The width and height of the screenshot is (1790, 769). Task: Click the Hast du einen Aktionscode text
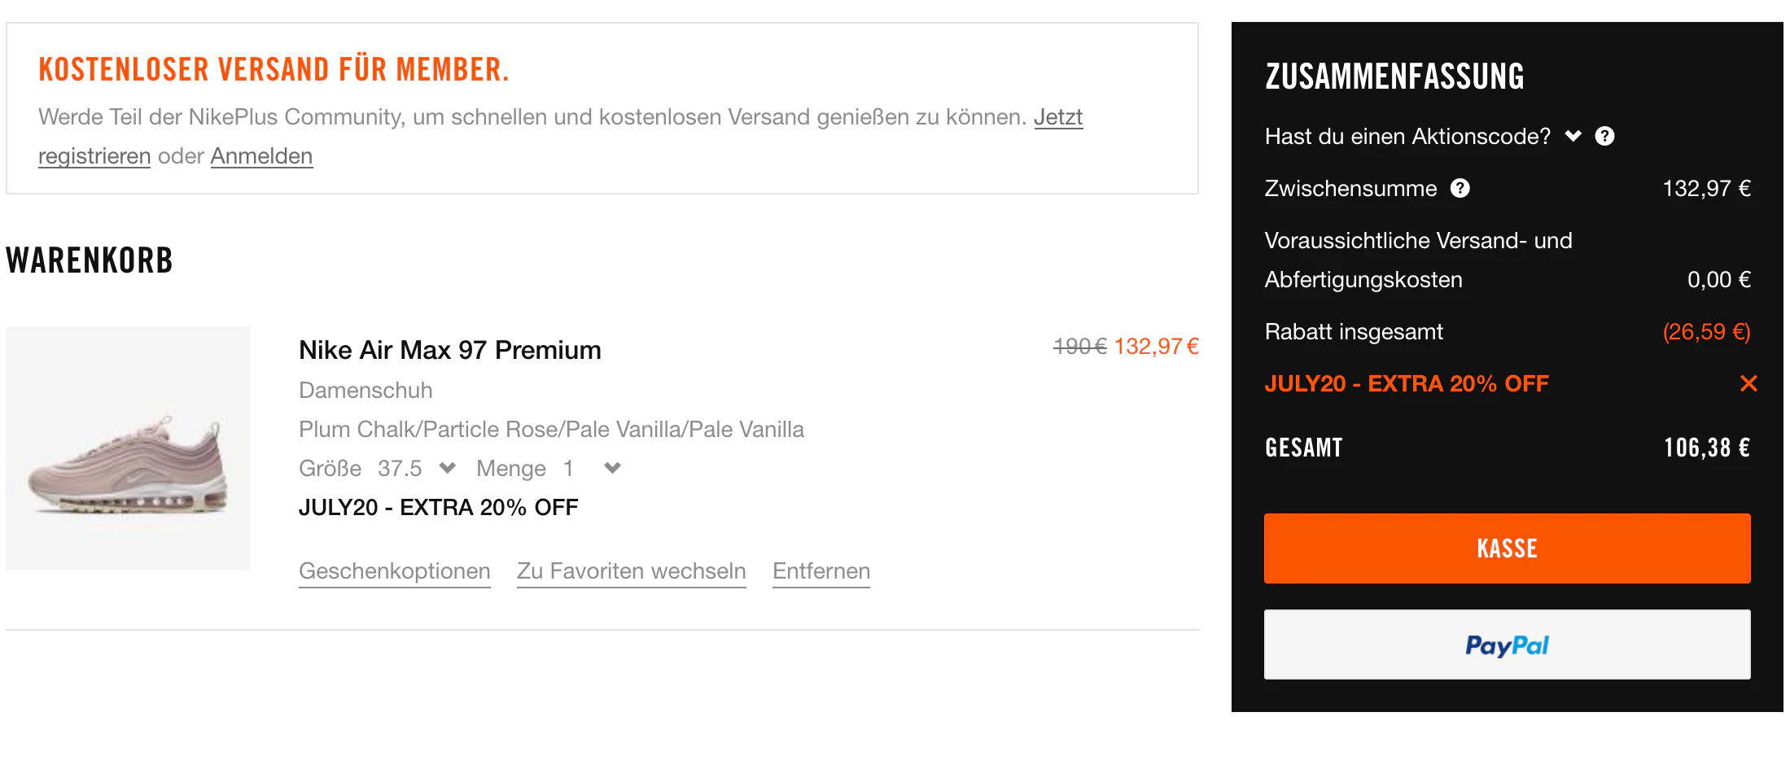tap(1407, 136)
